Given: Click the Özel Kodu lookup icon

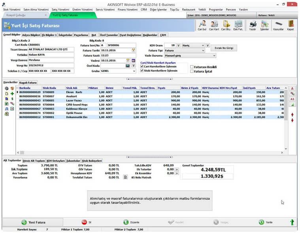Looking at the screenshot, I should pos(128,66).
